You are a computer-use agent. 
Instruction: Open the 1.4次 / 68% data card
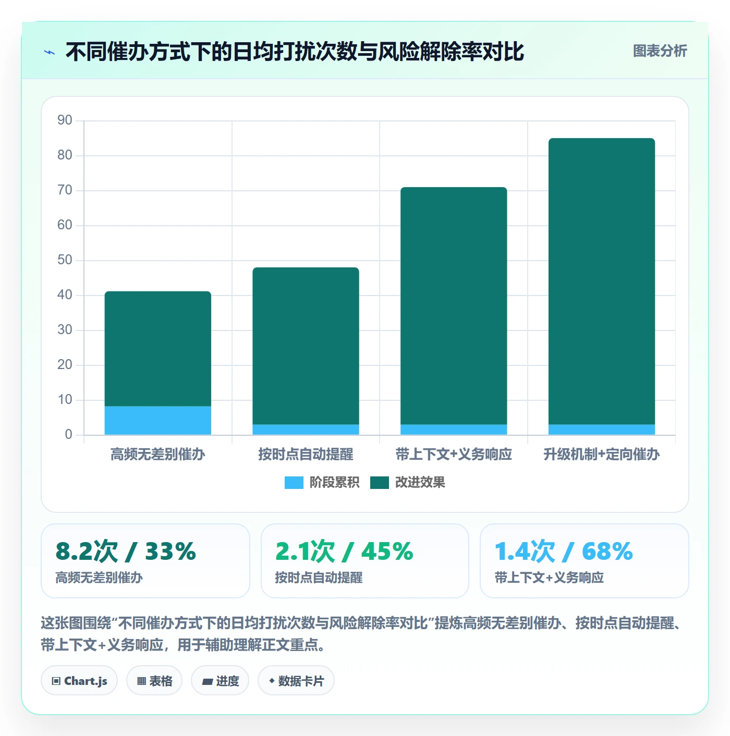(585, 561)
